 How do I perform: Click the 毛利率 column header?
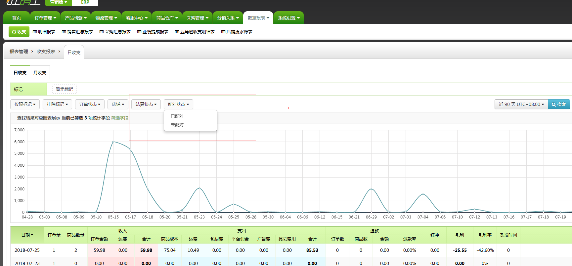485,235
